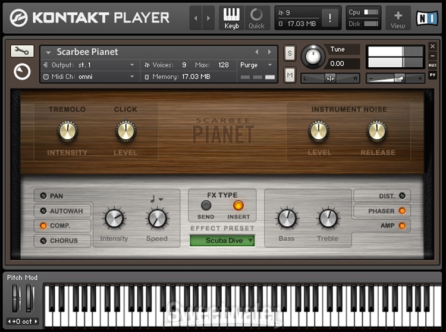Click the effect Intensity knob
446x332 pixels.
(114, 218)
